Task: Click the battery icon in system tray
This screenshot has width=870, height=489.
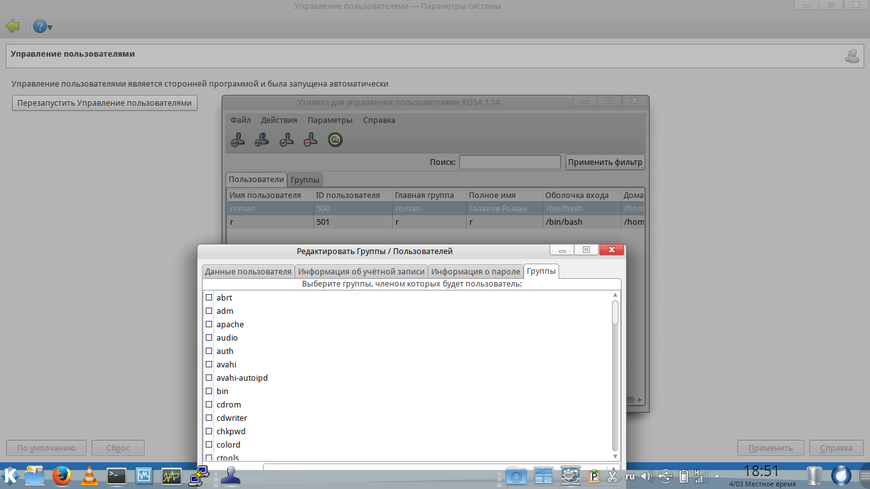Action: [684, 476]
